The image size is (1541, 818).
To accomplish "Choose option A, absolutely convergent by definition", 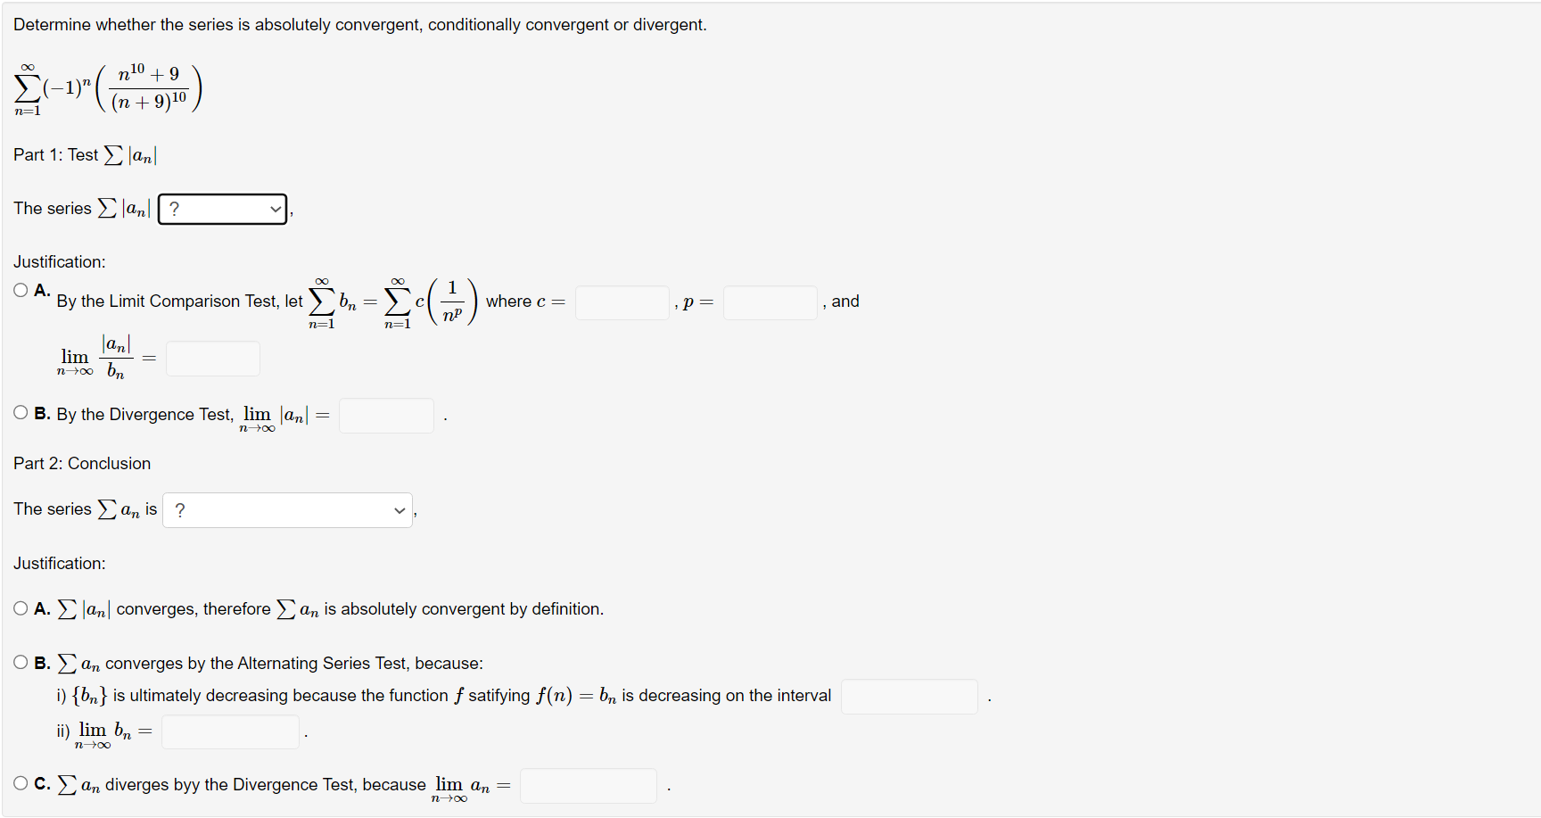I will 20,607.
